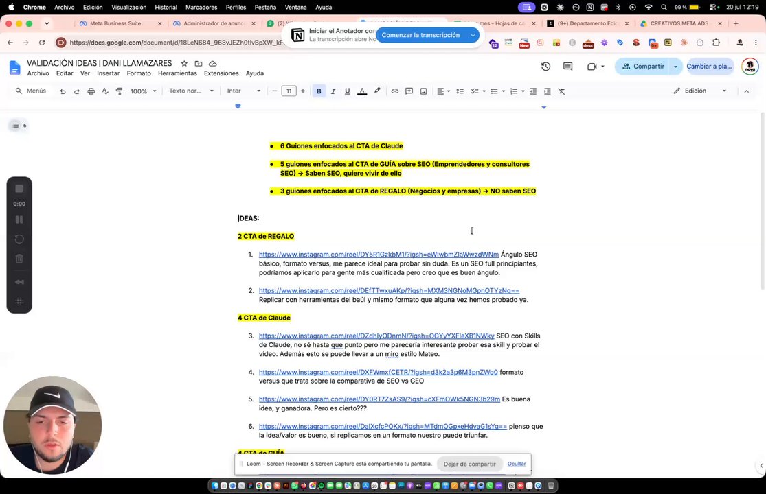Select the paint format tool

(120, 91)
